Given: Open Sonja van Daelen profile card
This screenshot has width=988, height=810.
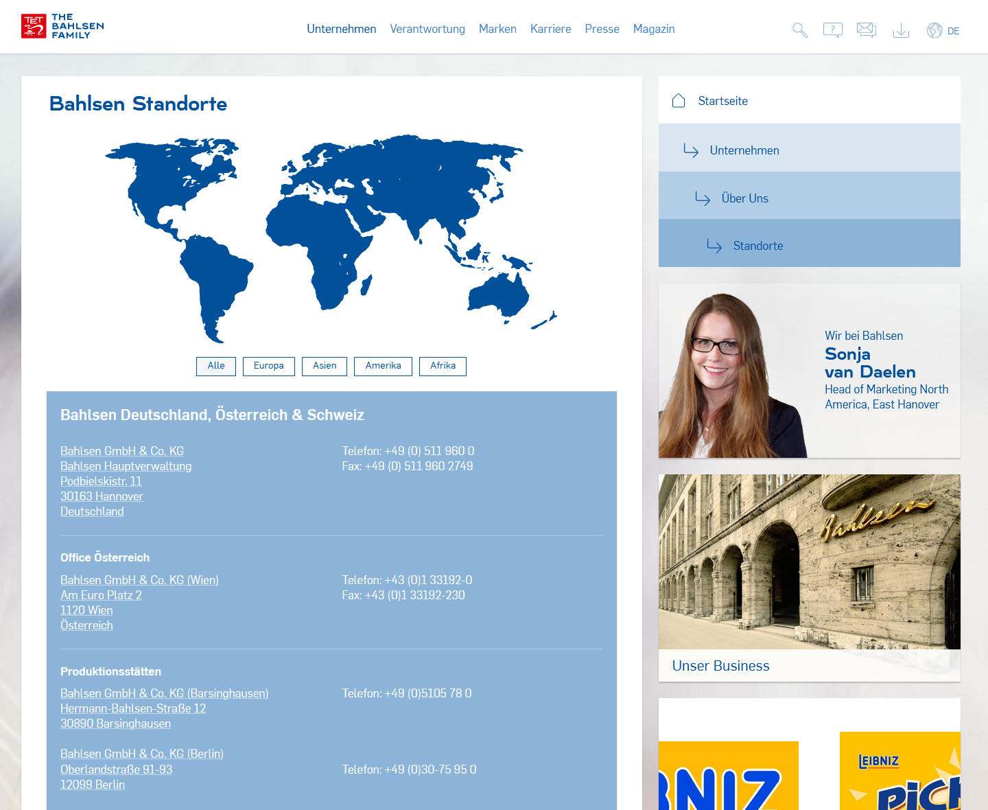Looking at the screenshot, I should pos(810,371).
